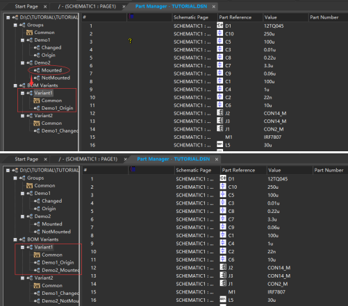Select Demo2_NotMou item under Variant2
The width and height of the screenshot is (348, 306).
click(60, 301)
